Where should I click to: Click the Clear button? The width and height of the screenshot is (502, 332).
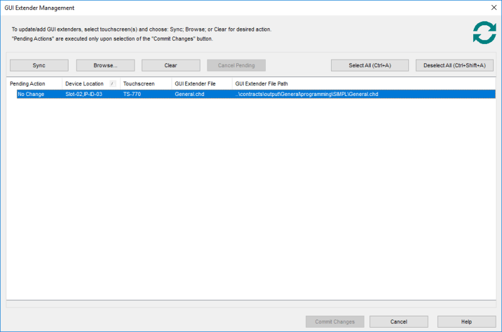(171, 65)
